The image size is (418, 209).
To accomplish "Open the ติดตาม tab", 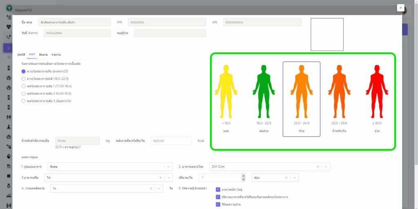I will click(43, 54).
